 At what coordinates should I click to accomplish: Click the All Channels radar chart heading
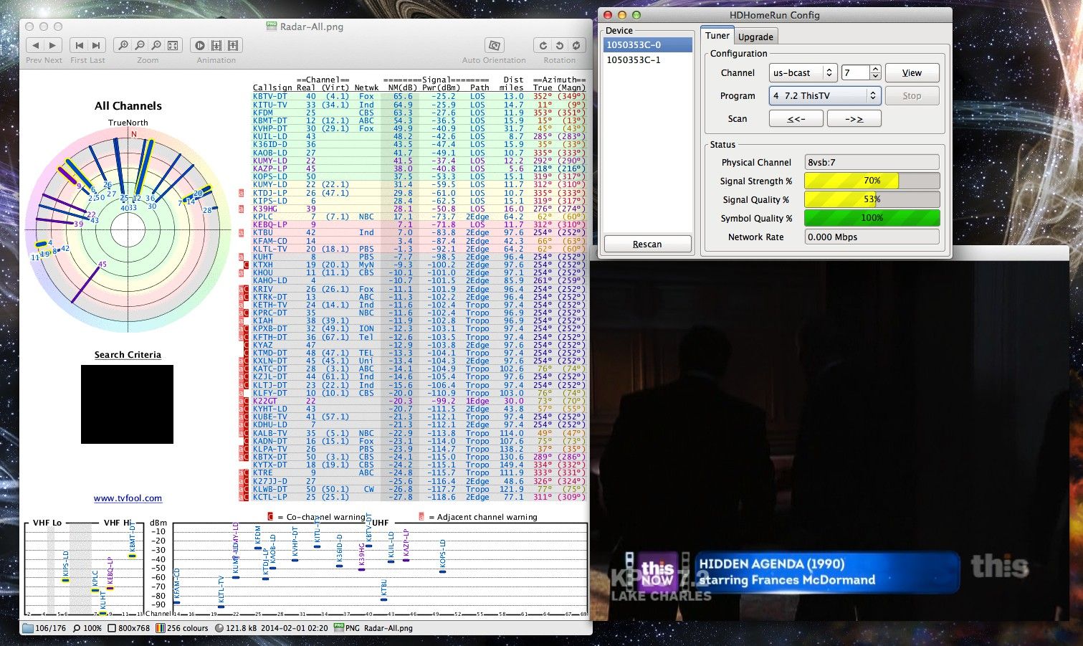(x=128, y=105)
